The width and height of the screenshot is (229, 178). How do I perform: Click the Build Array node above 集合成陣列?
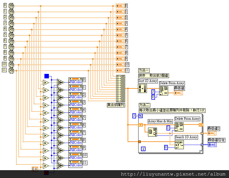coord(121,88)
